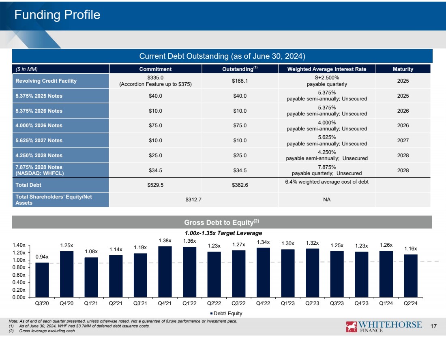Image resolution: width=446 pixels, height=344 pixels.
Task: Click the Maturity column header
Action: coord(403,69)
